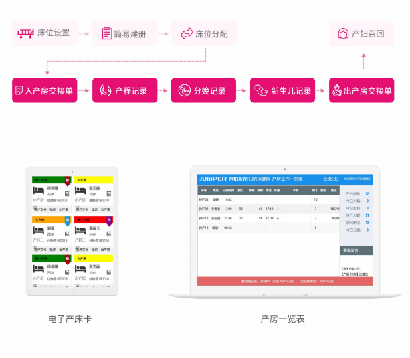Click the swap arrows icon in 床位分配

point(187,33)
